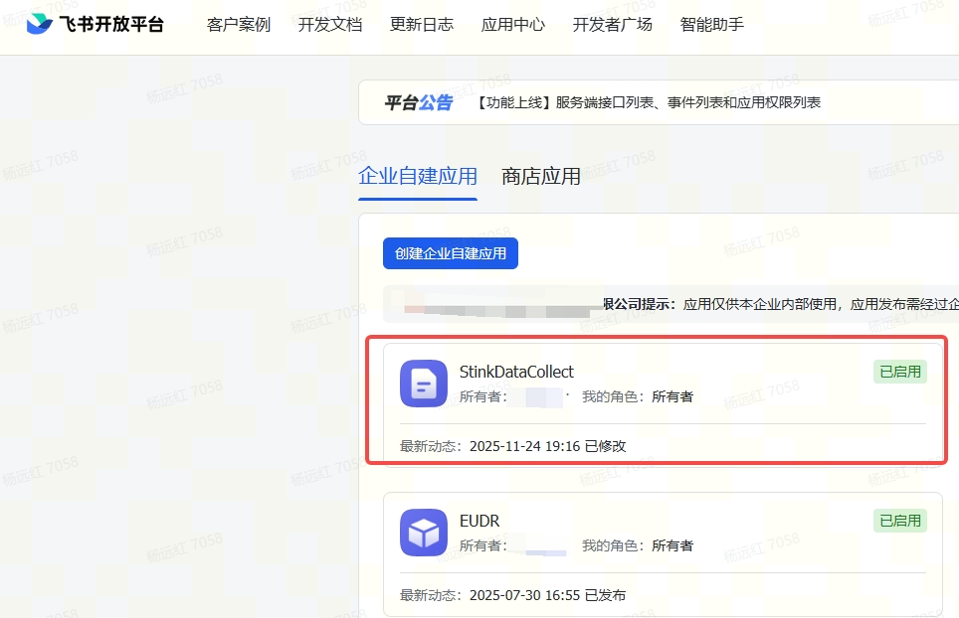Switch to the 商店应用 tab
This screenshot has height=618, width=959.
click(x=540, y=177)
